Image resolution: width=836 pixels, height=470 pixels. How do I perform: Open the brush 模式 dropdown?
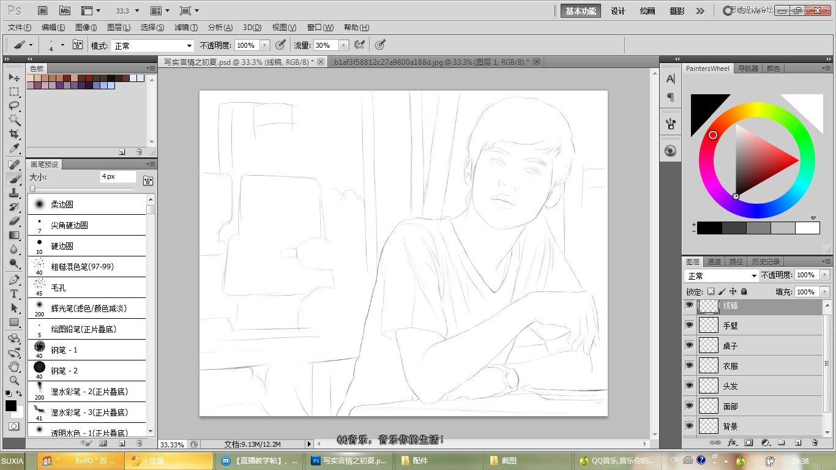pyautogui.click(x=152, y=45)
